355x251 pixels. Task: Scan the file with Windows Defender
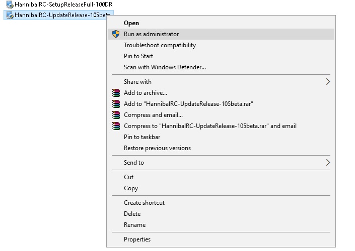click(165, 67)
